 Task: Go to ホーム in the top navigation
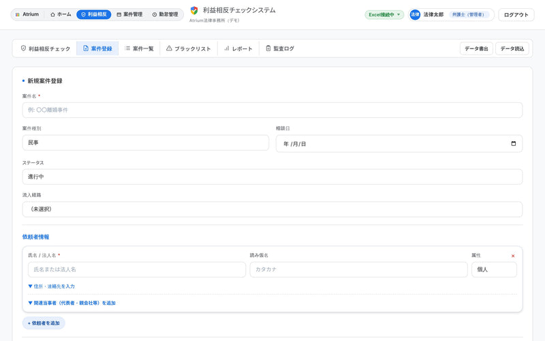(61, 14)
